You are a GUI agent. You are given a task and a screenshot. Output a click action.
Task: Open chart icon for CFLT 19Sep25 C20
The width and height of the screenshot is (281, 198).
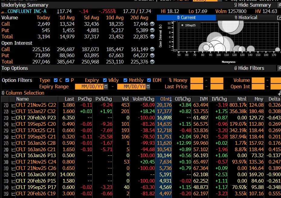(x=13, y=124)
